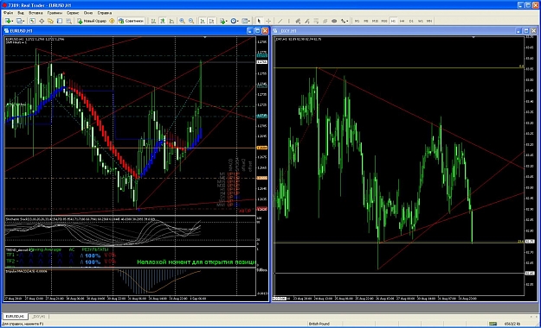Switch to M15 timeframe
This screenshot has width=541, height=328.
(375, 21)
